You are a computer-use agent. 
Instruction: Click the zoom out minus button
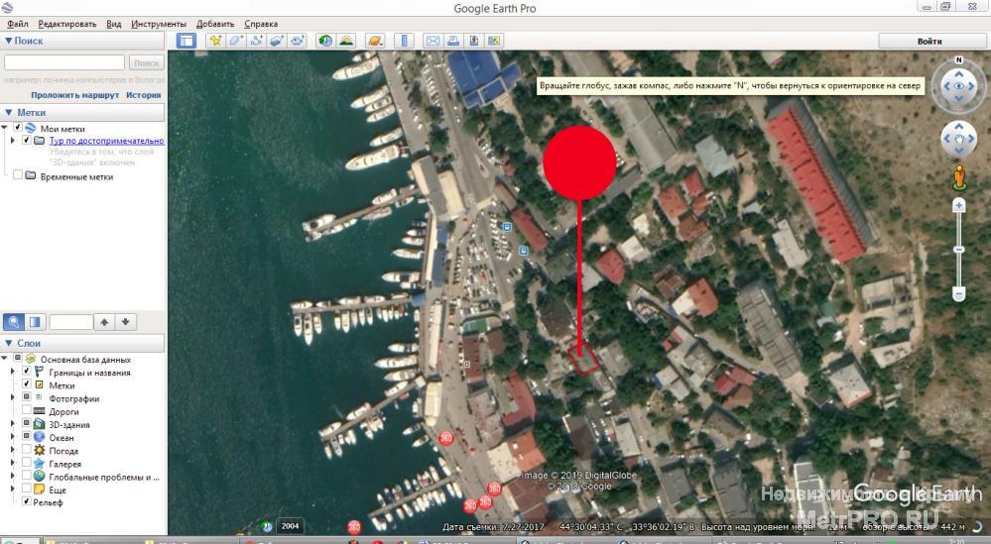click(x=959, y=294)
